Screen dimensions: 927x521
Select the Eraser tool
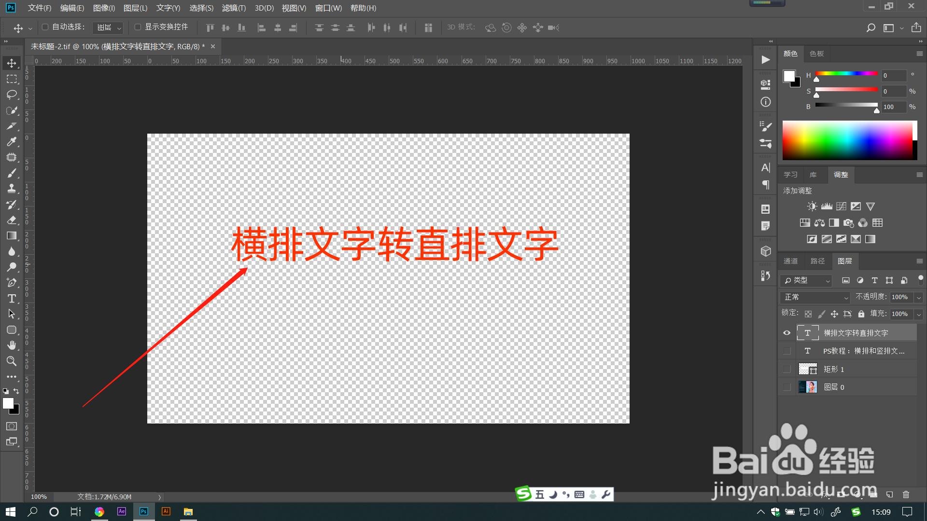pos(12,220)
